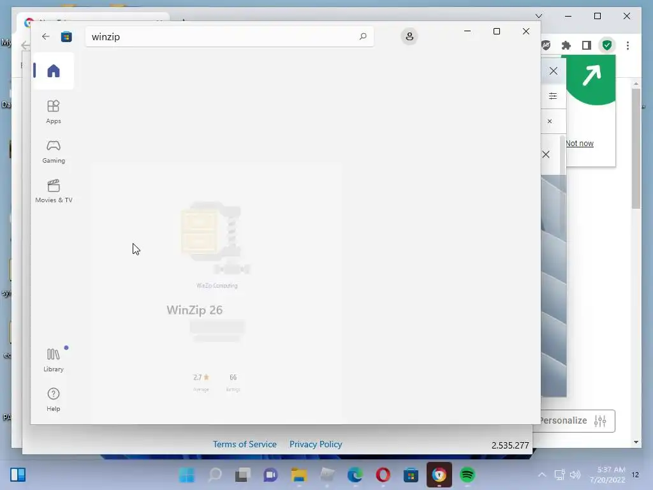The image size is (653, 490).
Task: Open File Explorer from taskbar
Action: point(299,475)
